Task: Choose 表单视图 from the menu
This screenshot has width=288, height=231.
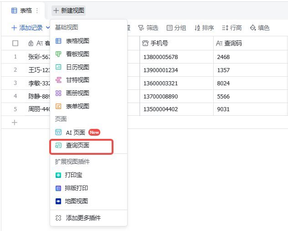Action: point(88,106)
